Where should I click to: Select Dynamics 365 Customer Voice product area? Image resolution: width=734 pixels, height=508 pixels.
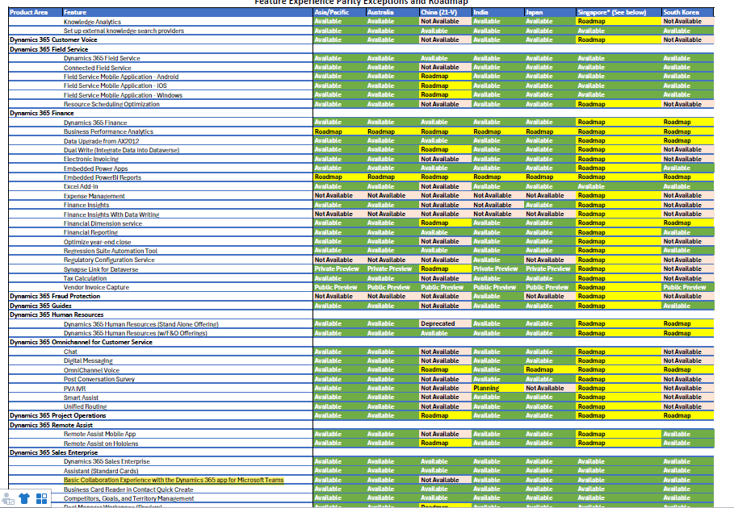tap(53, 40)
